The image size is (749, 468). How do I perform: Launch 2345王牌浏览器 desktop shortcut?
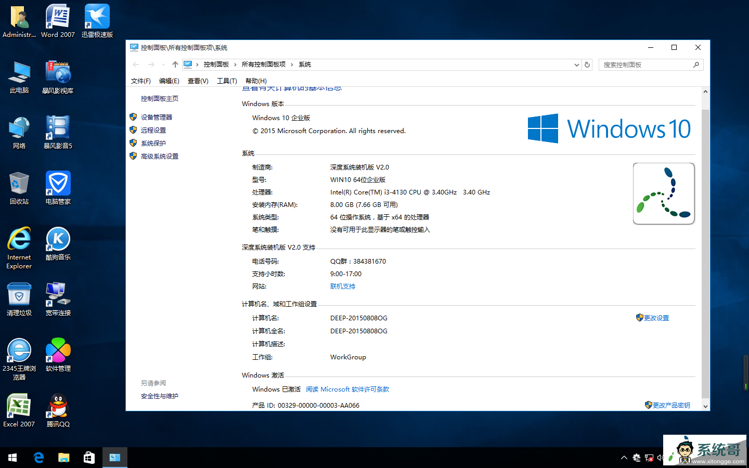(19, 359)
